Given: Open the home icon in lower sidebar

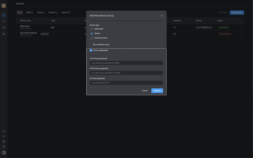Looking at the screenshot, I should (x=4, y=131).
